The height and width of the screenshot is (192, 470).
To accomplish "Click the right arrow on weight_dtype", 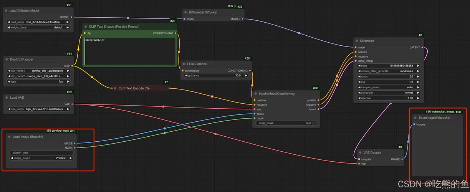I will (68, 28).
